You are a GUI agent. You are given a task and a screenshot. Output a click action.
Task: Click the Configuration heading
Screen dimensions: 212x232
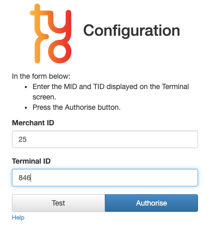(132, 31)
